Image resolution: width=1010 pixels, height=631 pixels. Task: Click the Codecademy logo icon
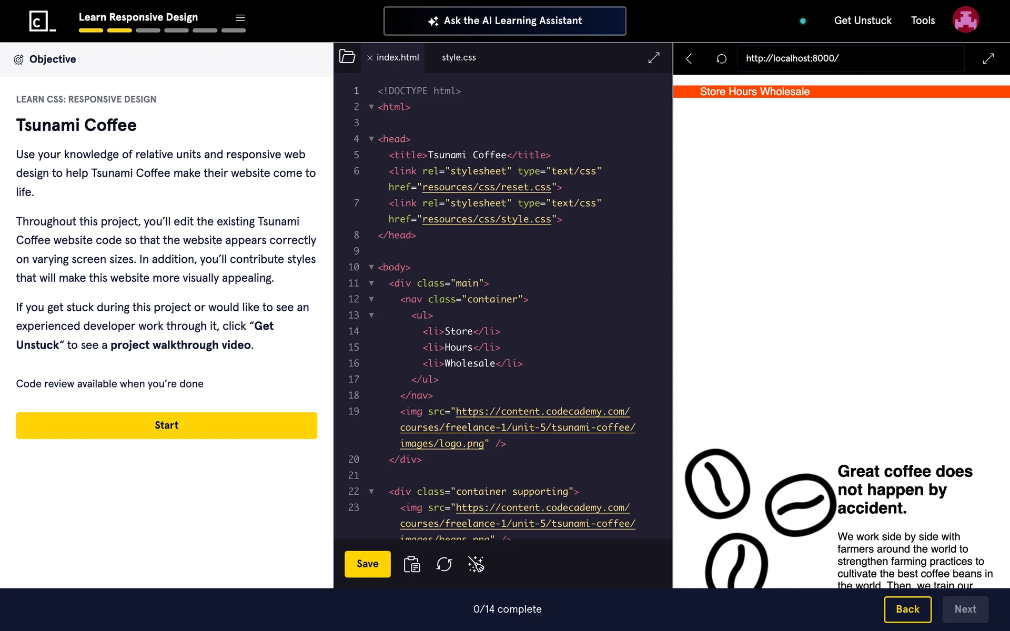pos(42,21)
